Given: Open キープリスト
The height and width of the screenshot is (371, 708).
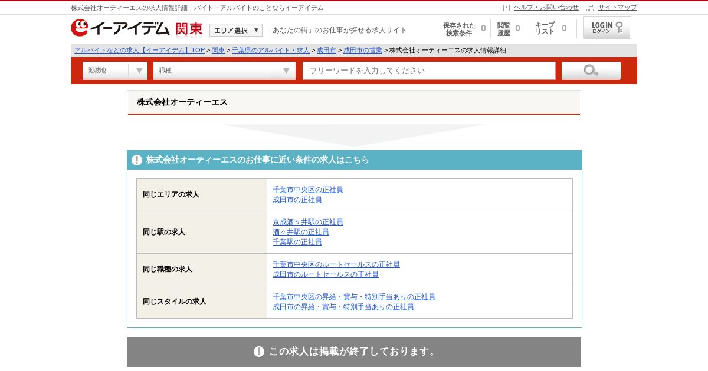Looking at the screenshot, I should [550, 29].
